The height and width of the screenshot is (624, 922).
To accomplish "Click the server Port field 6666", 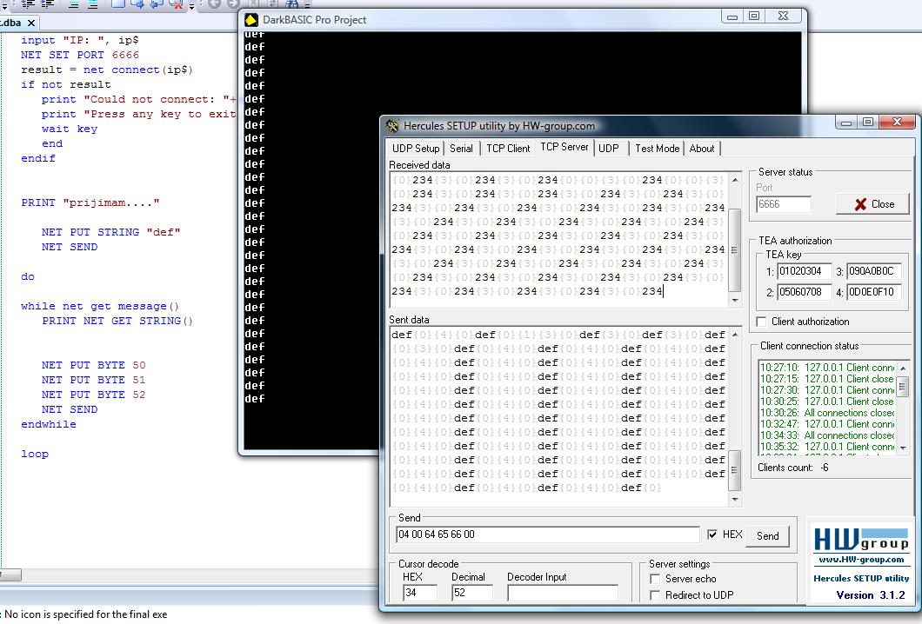I will click(783, 204).
